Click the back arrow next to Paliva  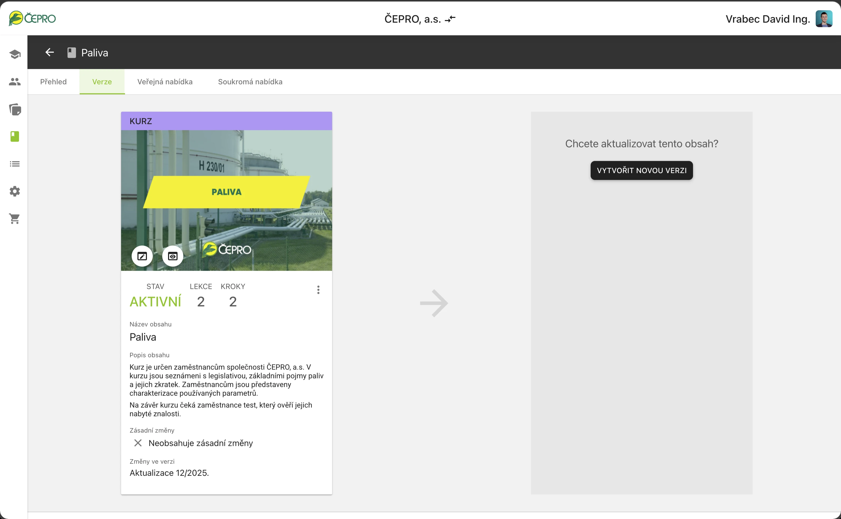[50, 52]
